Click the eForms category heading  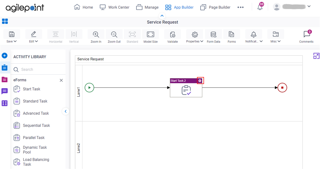point(20,80)
